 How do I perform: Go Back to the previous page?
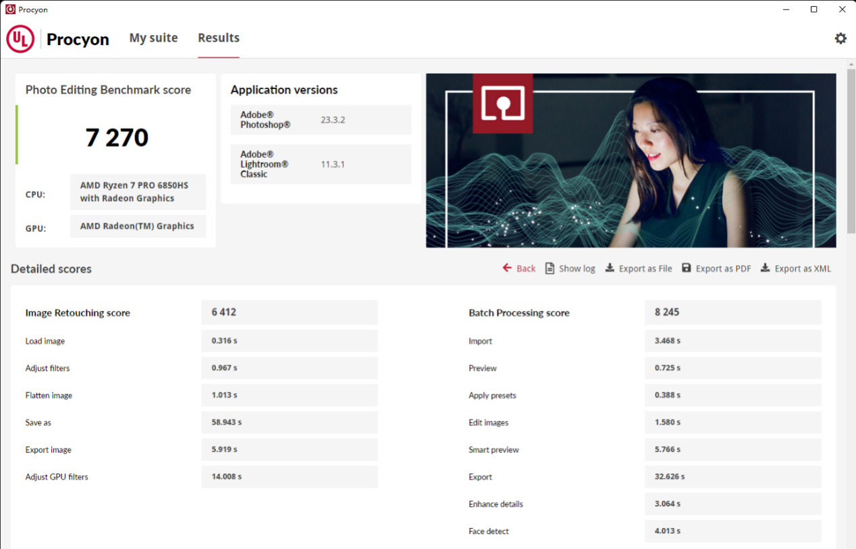519,268
